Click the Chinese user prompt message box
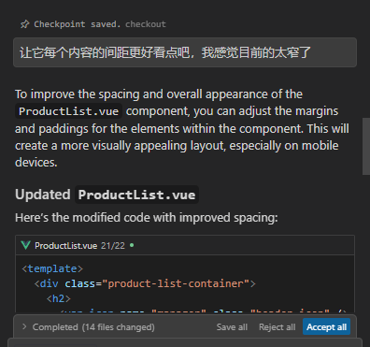The height and width of the screenshot is (347, 370). point(185,52)
